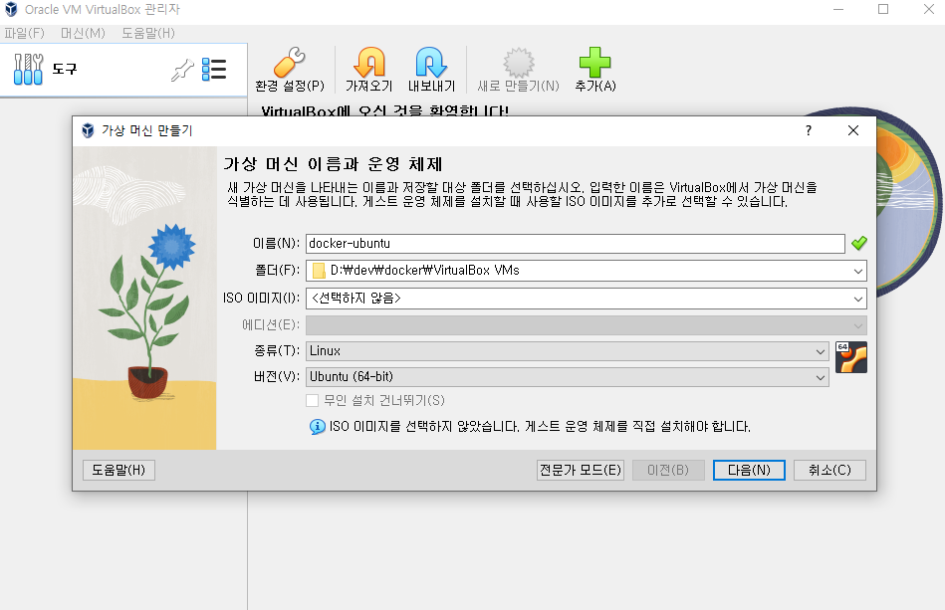The image size is (945, 610).
Task: Click the VirtualBox logo in main title bar
Action: [11, 10]
